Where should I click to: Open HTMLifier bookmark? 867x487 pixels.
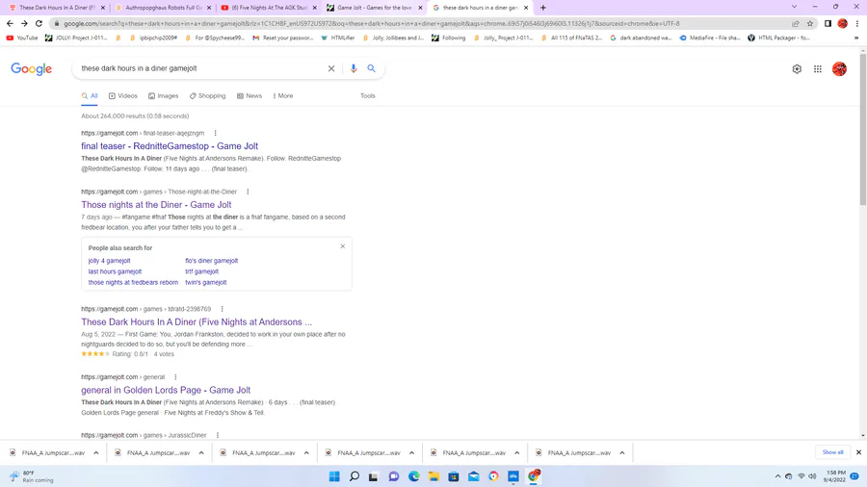tap(338, 38)
